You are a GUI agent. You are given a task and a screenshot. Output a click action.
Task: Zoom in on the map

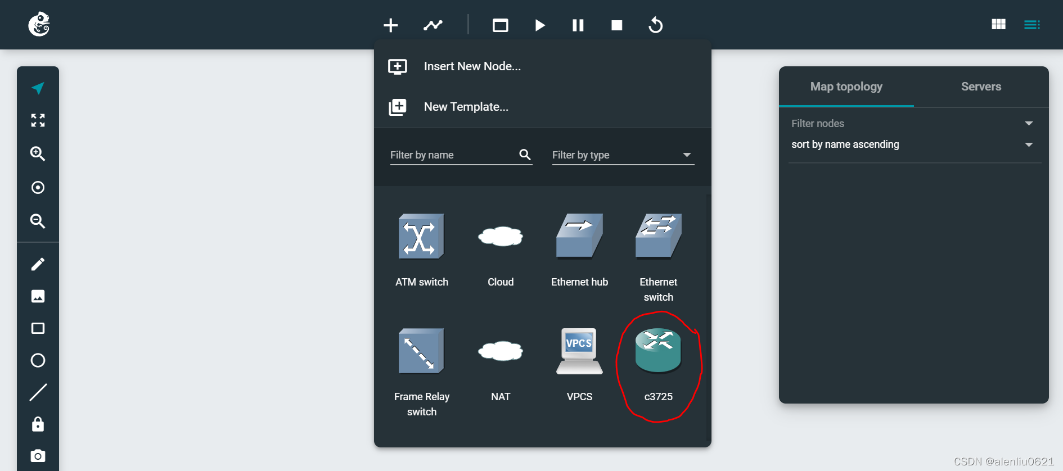point(38,153)
